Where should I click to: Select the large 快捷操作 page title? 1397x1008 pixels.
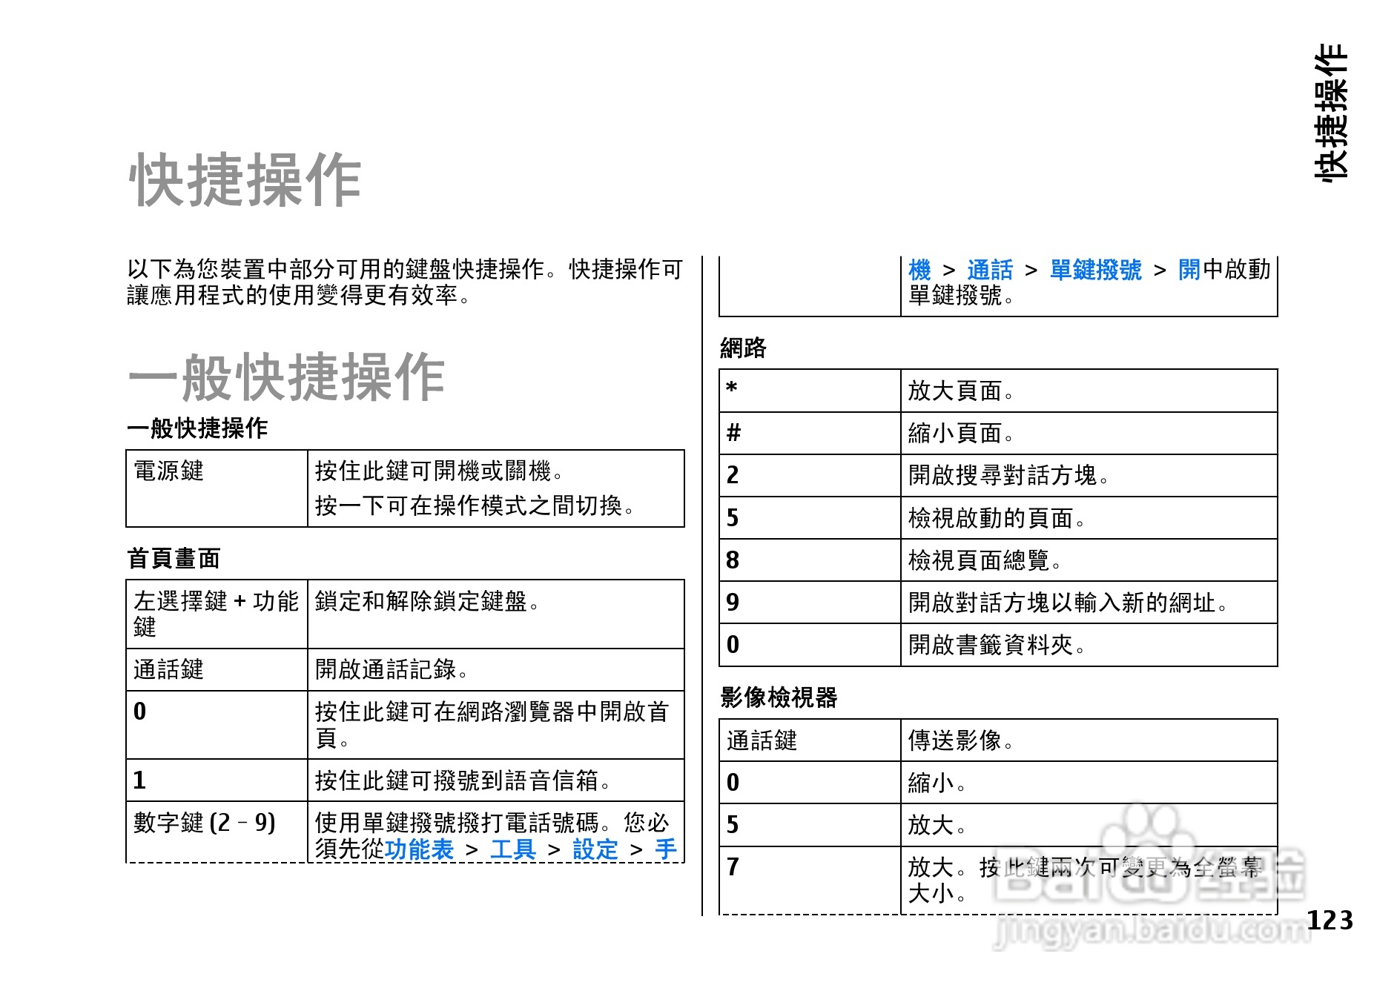(245, 179)
